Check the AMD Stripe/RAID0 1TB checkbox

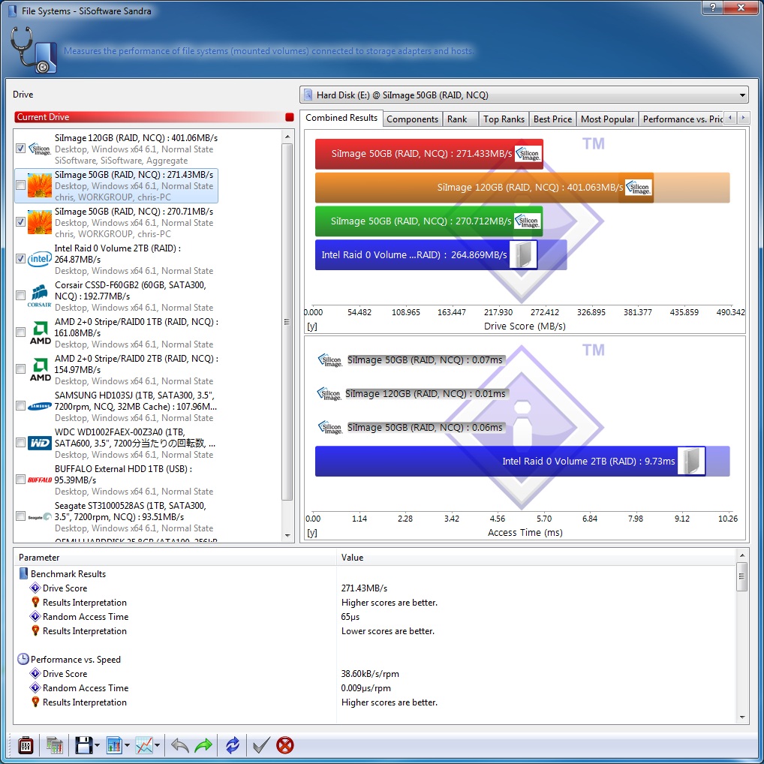(x=20, y=332)
